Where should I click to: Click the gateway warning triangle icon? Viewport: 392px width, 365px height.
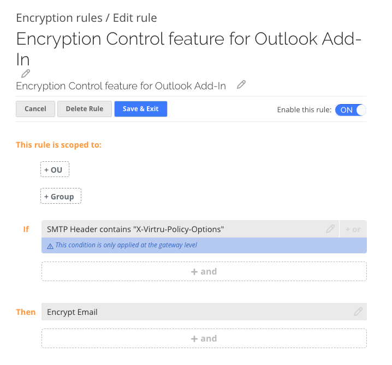(x=50, y=246)
